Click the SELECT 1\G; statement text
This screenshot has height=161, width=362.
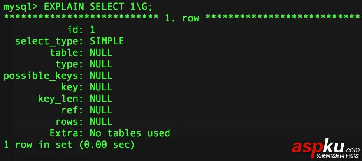coord(121,7)
